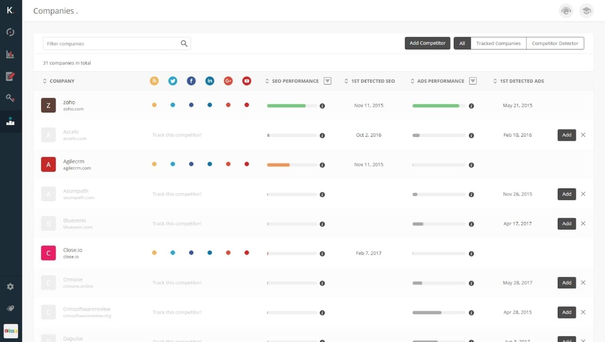Open the graduation cap academy icon

[587, 11]
